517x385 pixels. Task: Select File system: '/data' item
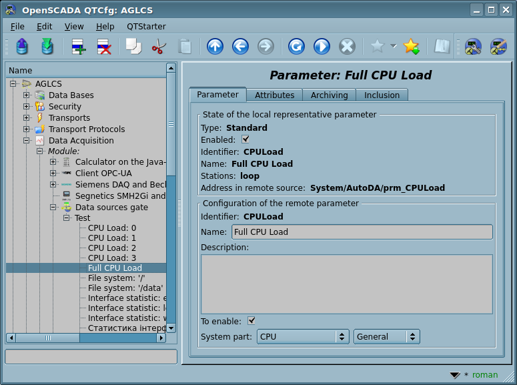[125, 288]
